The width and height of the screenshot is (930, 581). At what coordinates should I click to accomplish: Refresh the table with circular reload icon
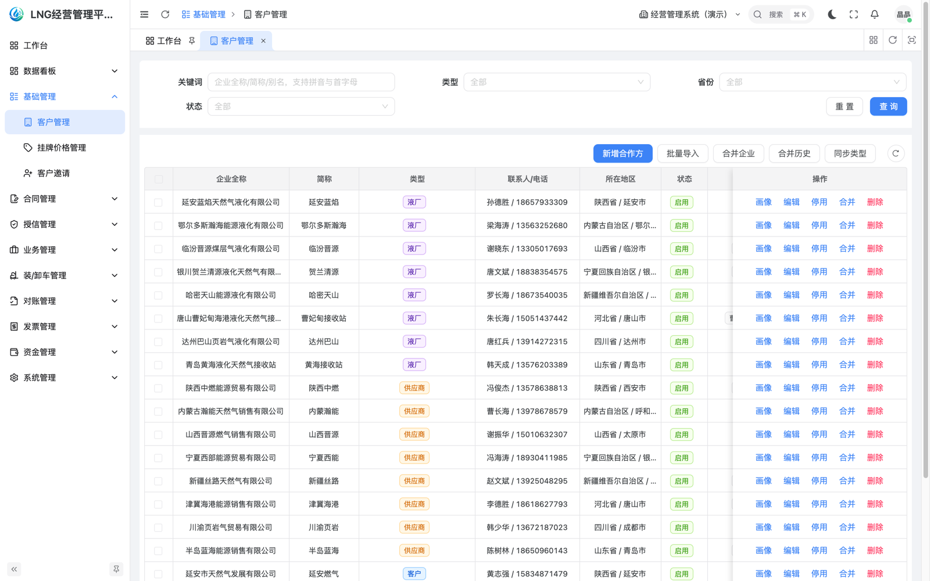[x=896, y=153]
